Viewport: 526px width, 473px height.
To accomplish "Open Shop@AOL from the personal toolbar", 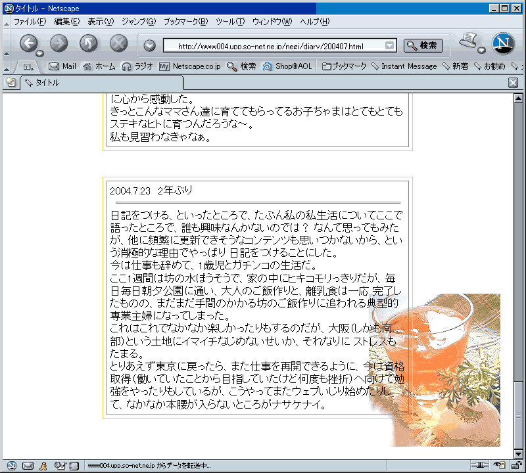I will (287, 66).
